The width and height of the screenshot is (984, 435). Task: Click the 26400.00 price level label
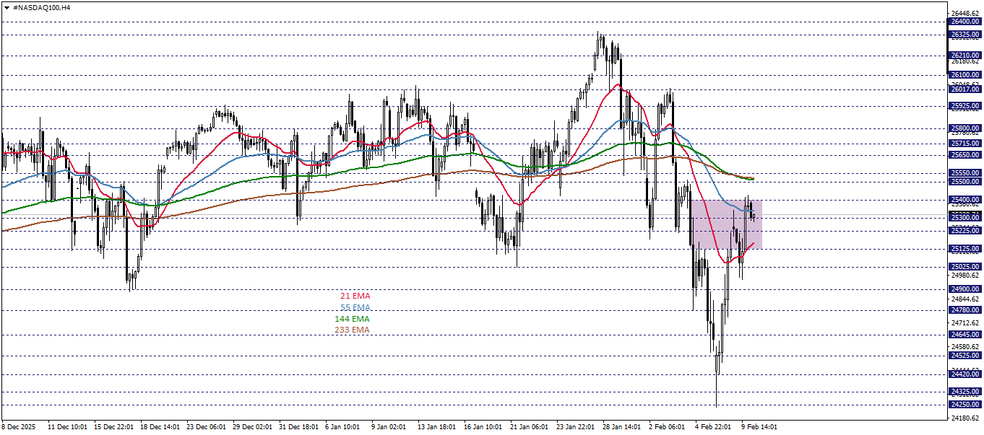[966, 22]
